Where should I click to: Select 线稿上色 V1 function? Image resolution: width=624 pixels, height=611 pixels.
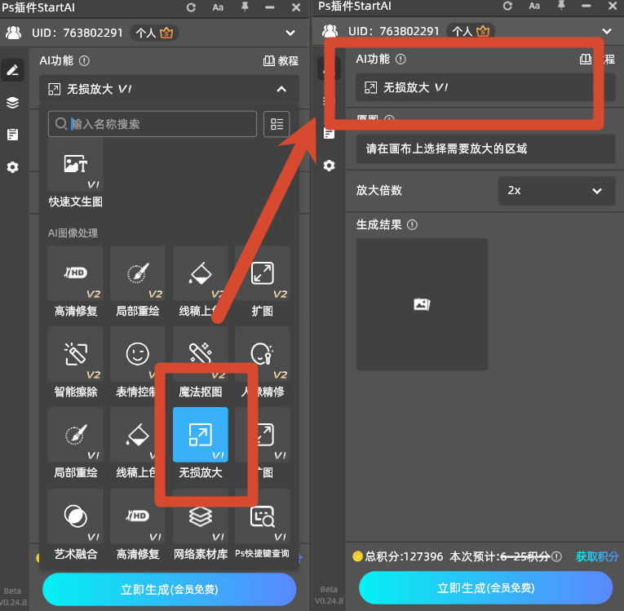point(138,444)
